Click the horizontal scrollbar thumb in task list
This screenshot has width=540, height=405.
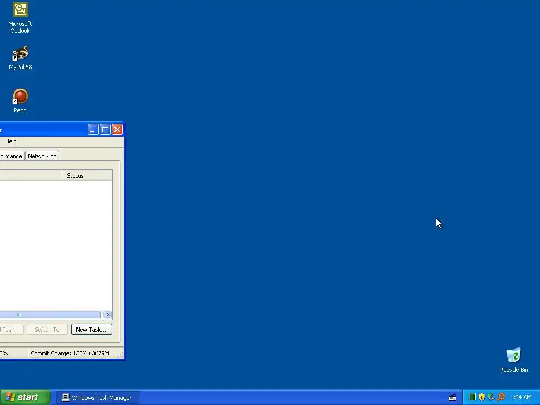coord(50,314)
